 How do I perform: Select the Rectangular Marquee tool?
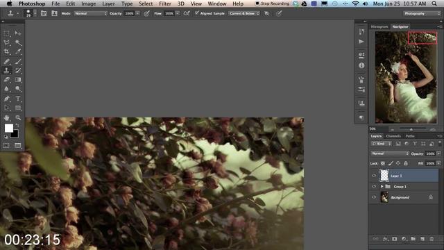[7, 33]
